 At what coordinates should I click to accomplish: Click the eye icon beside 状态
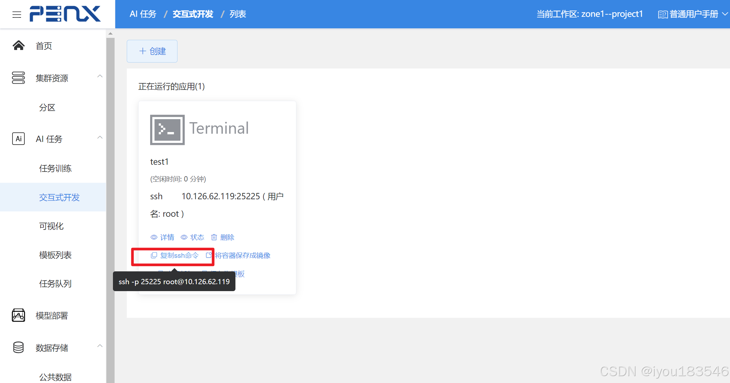tap(184, 237)
